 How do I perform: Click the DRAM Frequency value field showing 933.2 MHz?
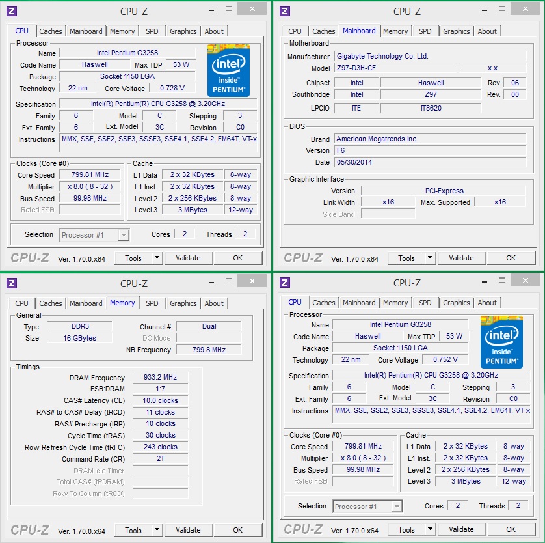160,378
